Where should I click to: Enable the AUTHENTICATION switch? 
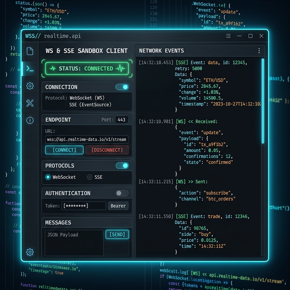122,193
